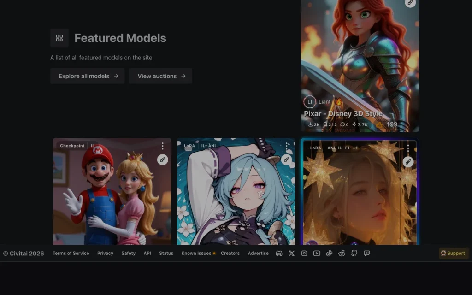Click the download count icon showing 2K
The width and height of the screenshot is (472, 295).
310,124
